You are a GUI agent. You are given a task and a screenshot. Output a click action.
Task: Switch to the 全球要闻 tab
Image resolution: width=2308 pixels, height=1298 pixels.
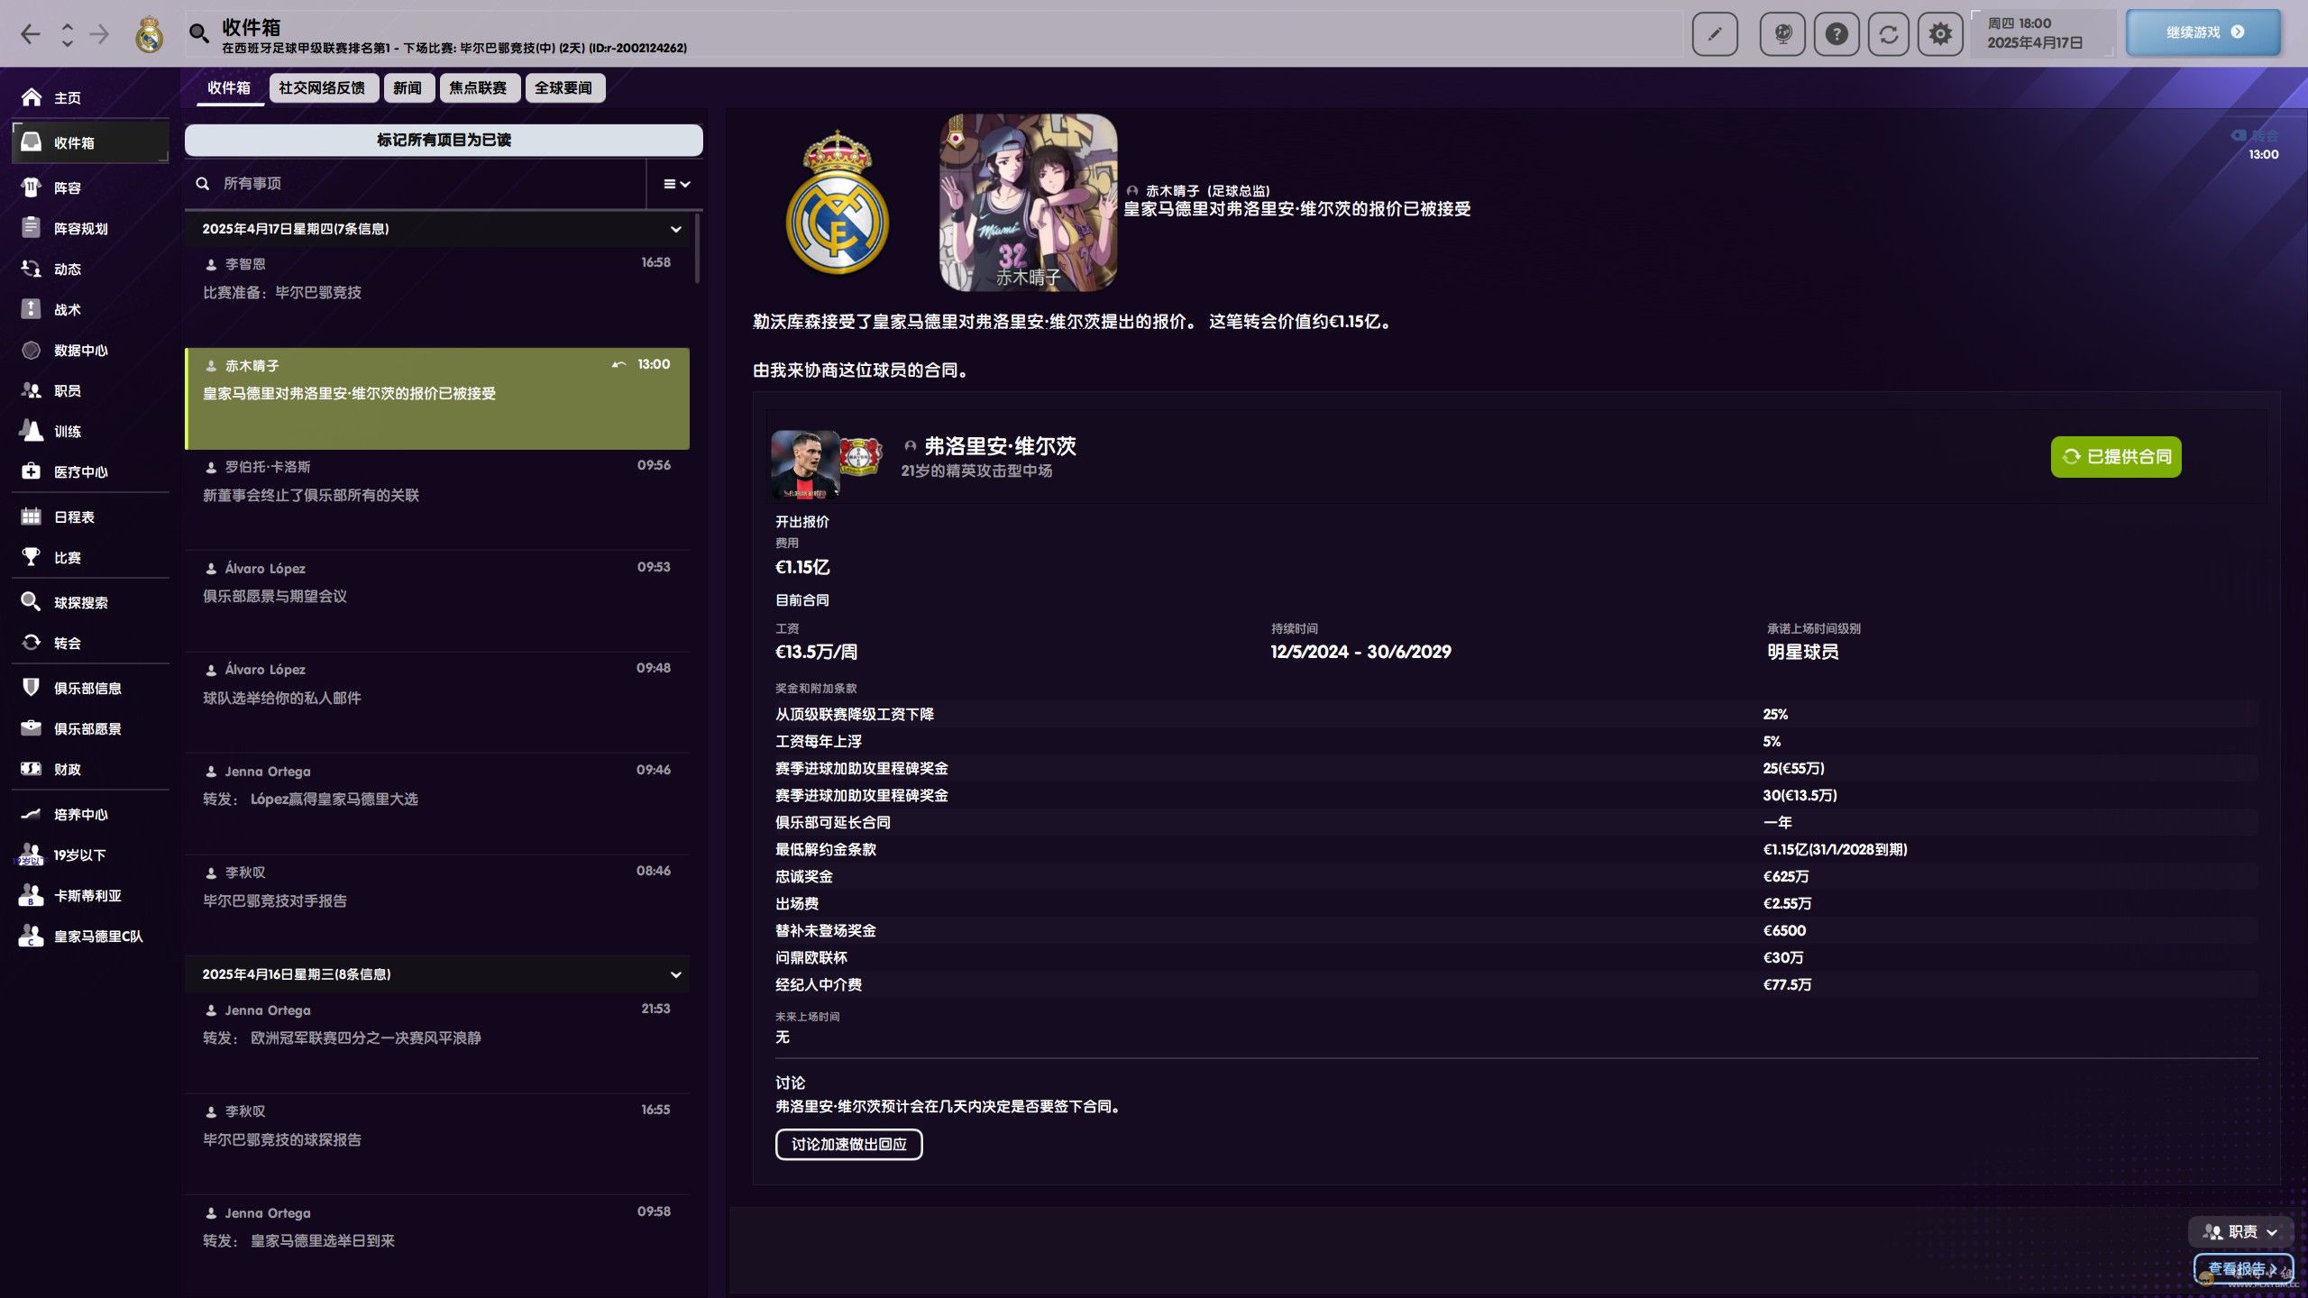pos(563,87)
